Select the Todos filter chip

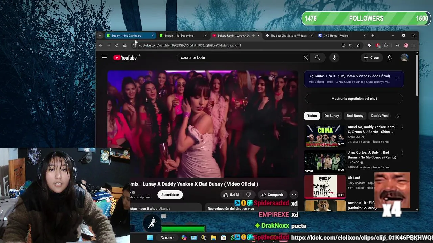click(312, 116)
